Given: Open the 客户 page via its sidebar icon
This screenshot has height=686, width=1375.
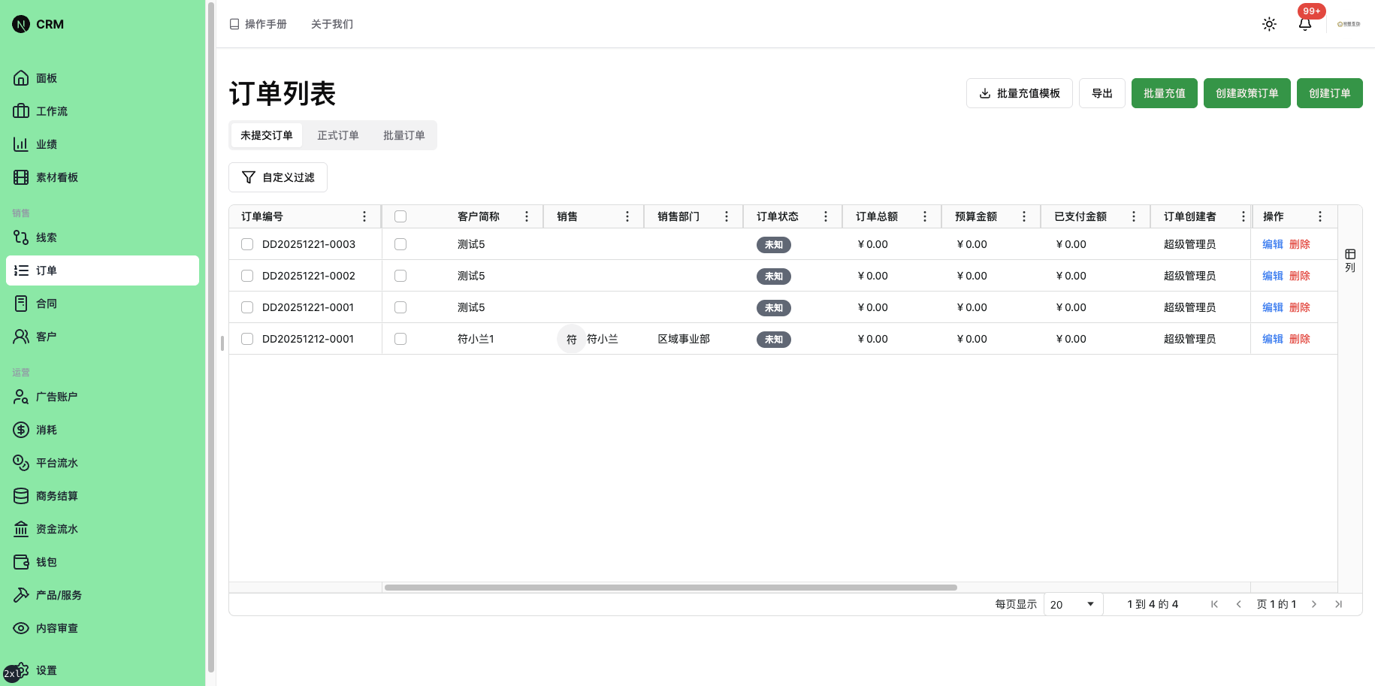Looking at the screenshot, I should 21,337.
